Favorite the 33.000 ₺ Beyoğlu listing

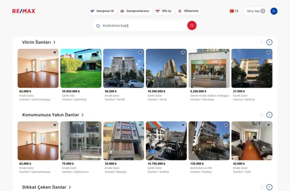[x=140, y=125]
